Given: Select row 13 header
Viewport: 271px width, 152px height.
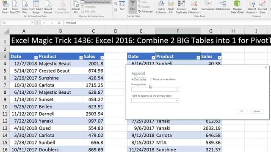Looking at the screenshot, I should coord(5,128).
